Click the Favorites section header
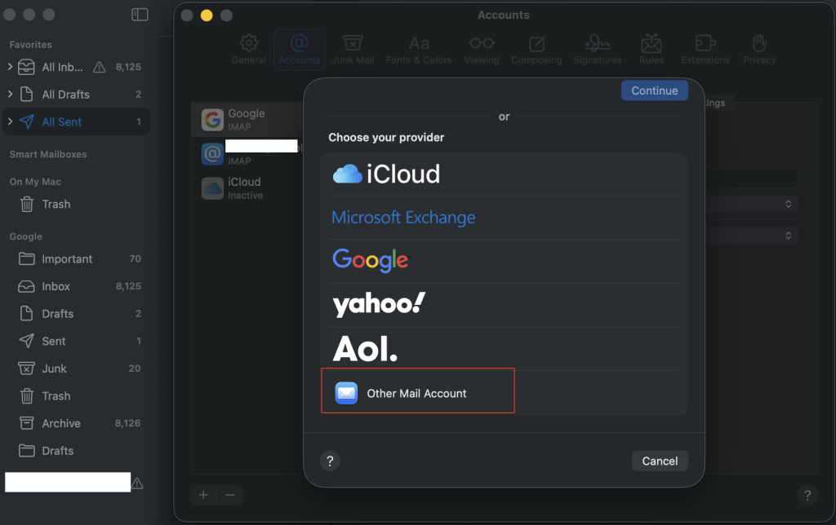The image size is (836, 525). click(x=30, y=45)
